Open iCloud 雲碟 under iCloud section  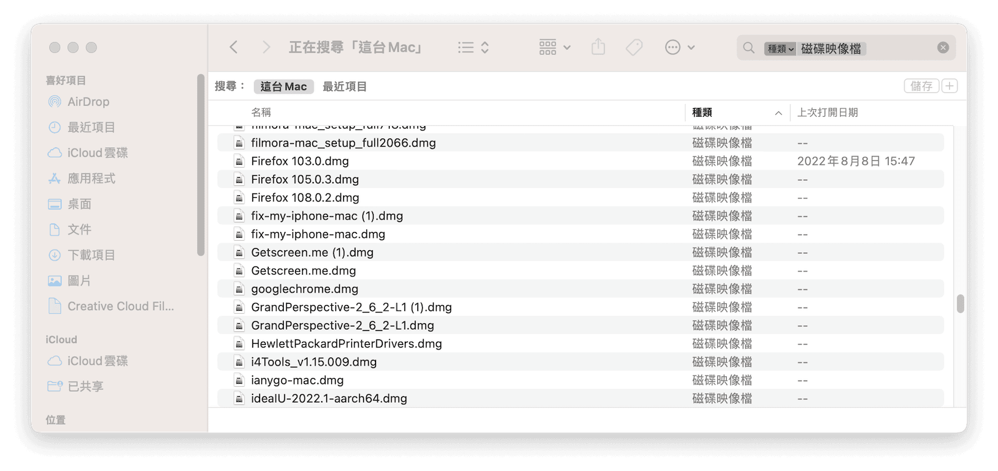click(x=97, y=361)
